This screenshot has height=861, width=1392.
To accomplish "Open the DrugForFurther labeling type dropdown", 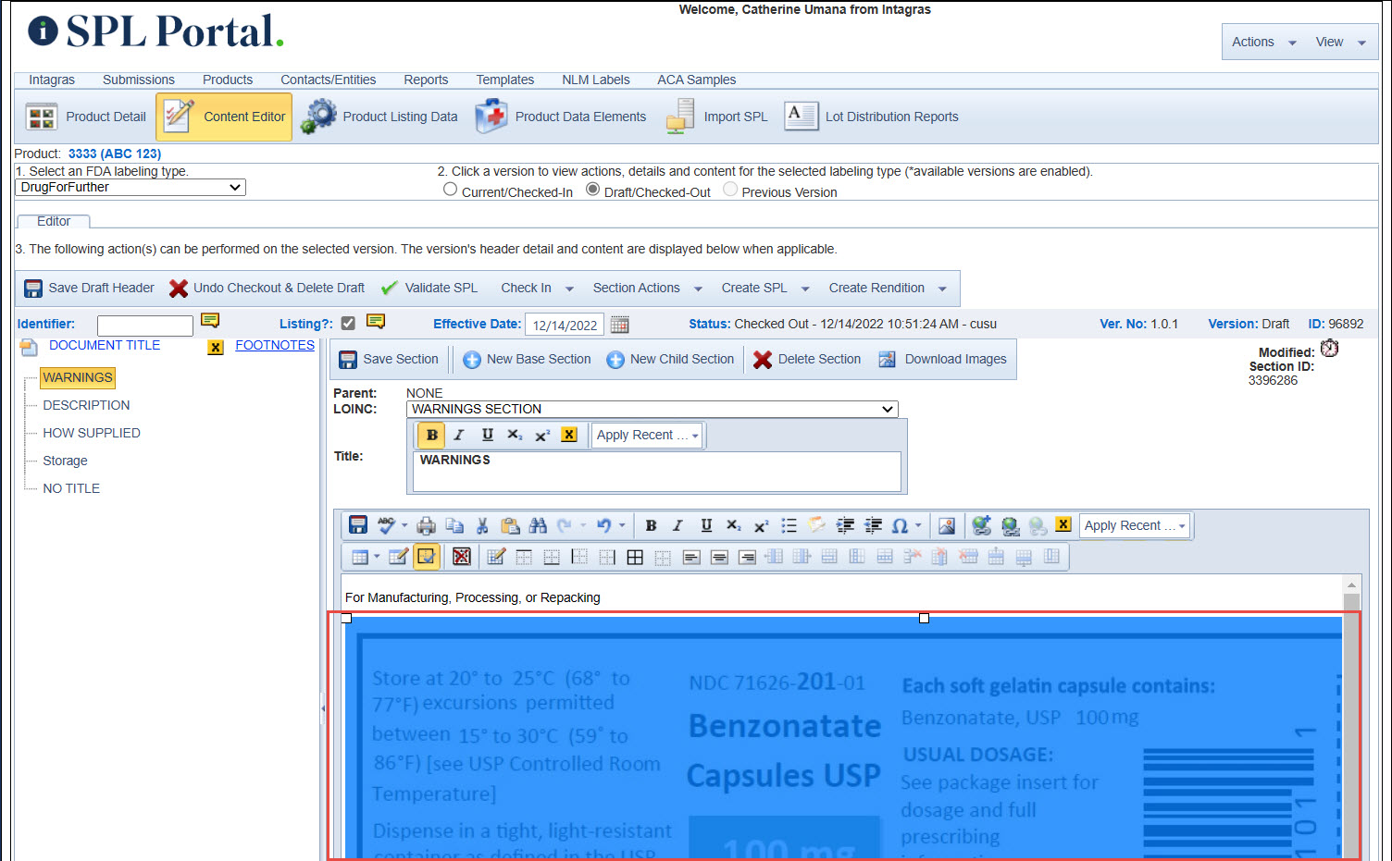I will tap(130, 187).
